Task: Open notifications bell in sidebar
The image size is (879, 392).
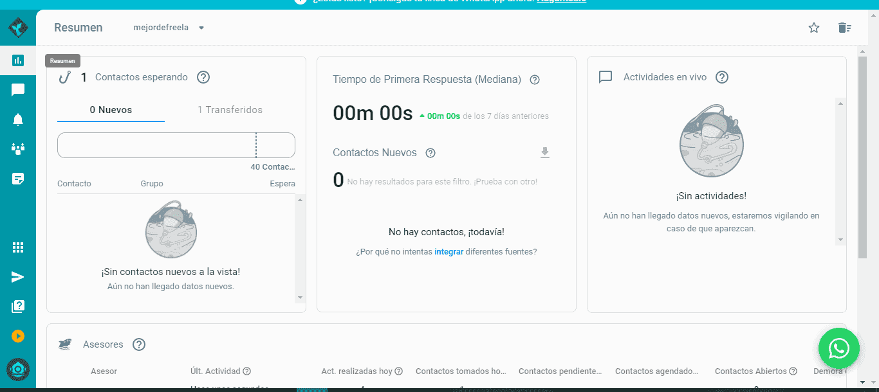Action: 18,120
